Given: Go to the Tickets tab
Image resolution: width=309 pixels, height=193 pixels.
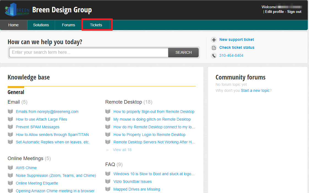Looking at the screenshot, I should [x=96, y=25].
